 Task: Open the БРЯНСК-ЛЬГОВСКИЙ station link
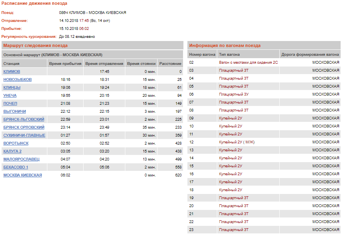(x=23, y=119)
